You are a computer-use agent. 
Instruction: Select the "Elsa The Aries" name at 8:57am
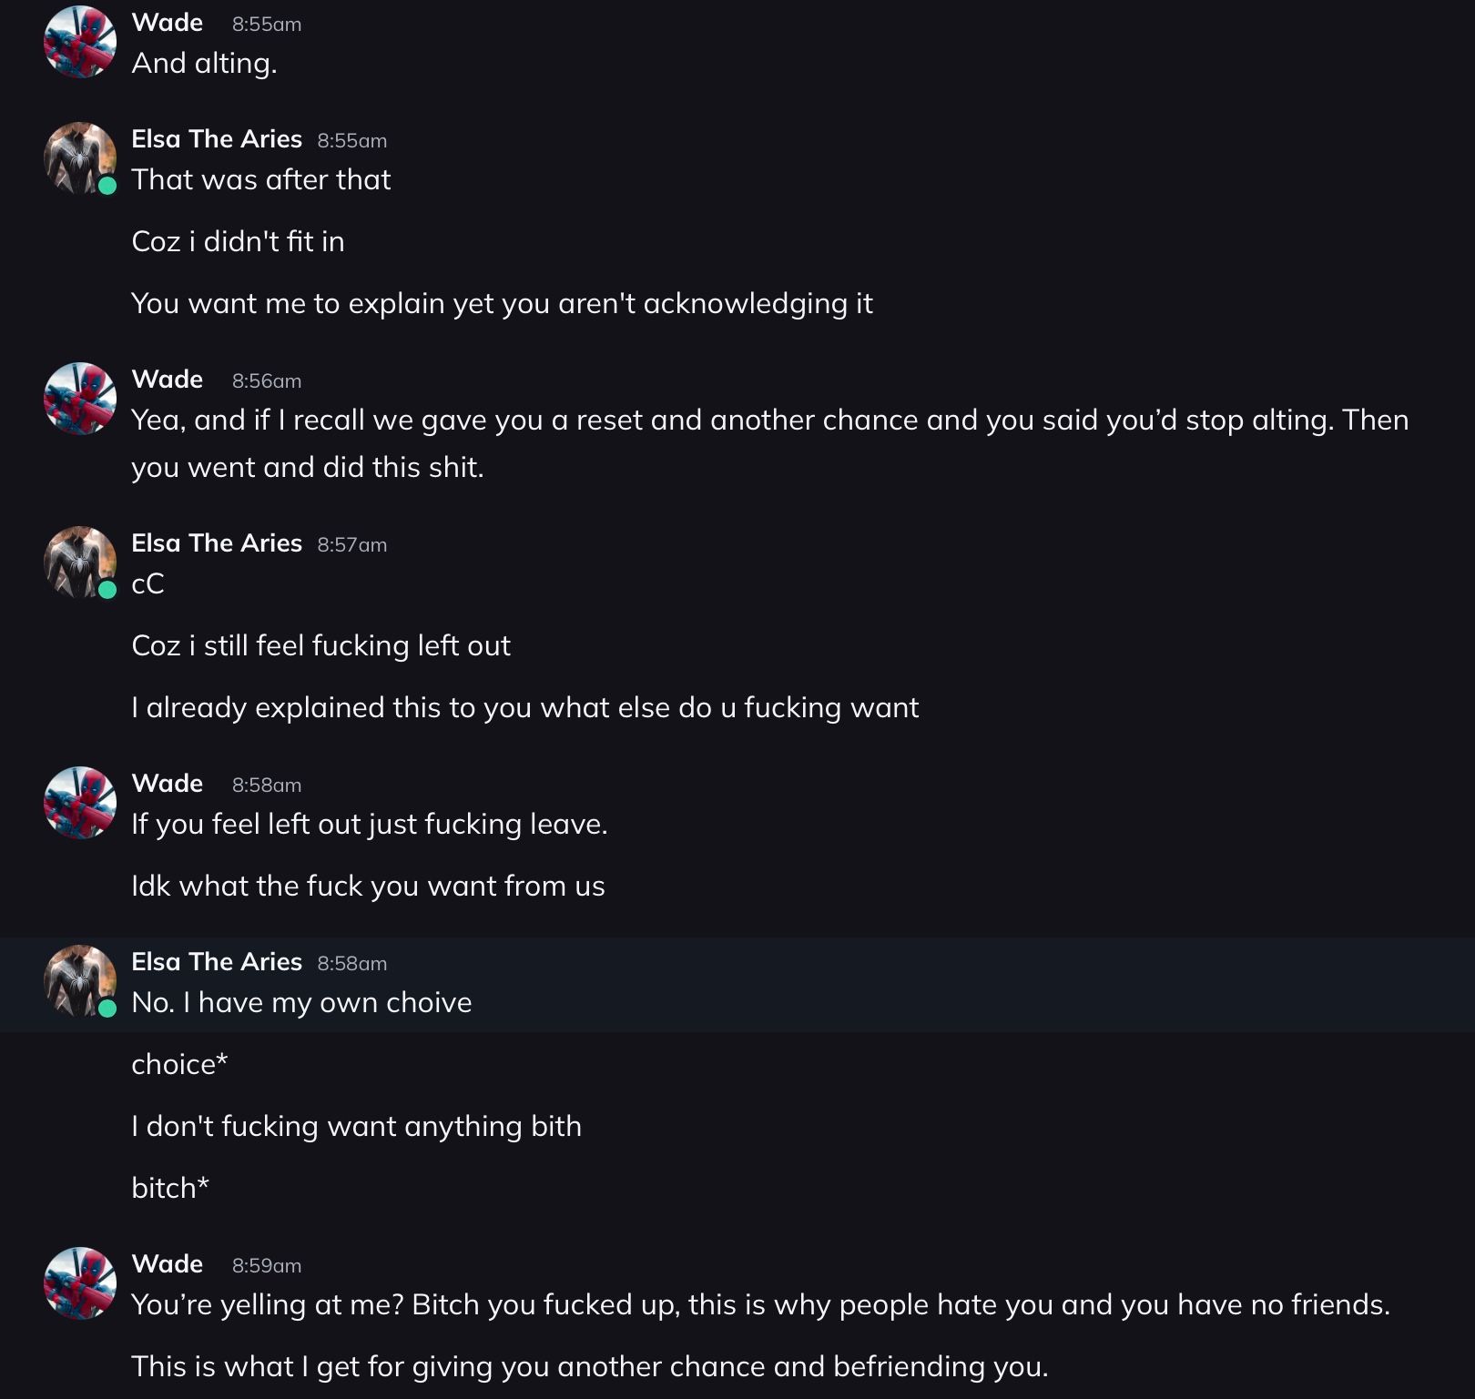tap(217, 543)
